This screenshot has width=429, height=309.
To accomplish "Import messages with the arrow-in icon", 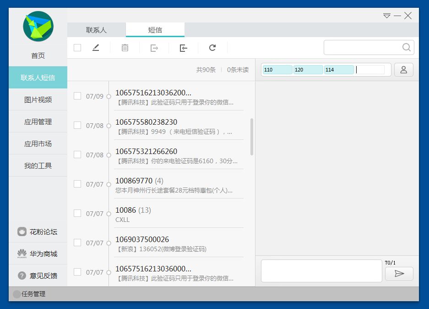I will tap(182, 47).
